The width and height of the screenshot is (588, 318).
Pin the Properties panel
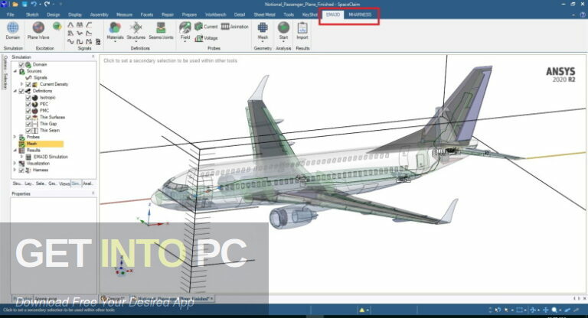tap(93, 193)
